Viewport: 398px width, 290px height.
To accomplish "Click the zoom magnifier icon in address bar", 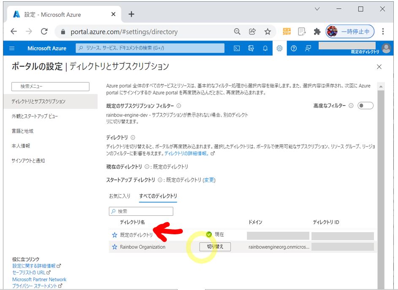I will [x=237, y=32].
